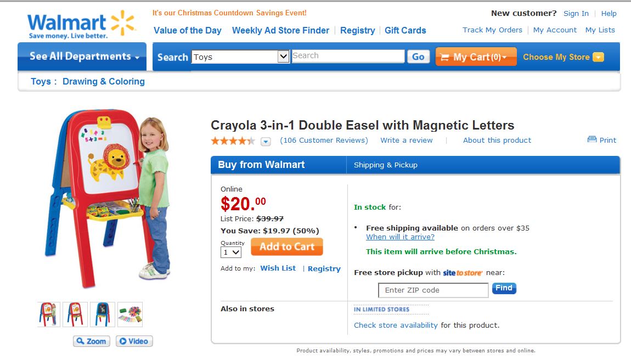This screenshot has width=631, height=359.
Task: Click Check store availability link
Action: click(x=396, y=325)
